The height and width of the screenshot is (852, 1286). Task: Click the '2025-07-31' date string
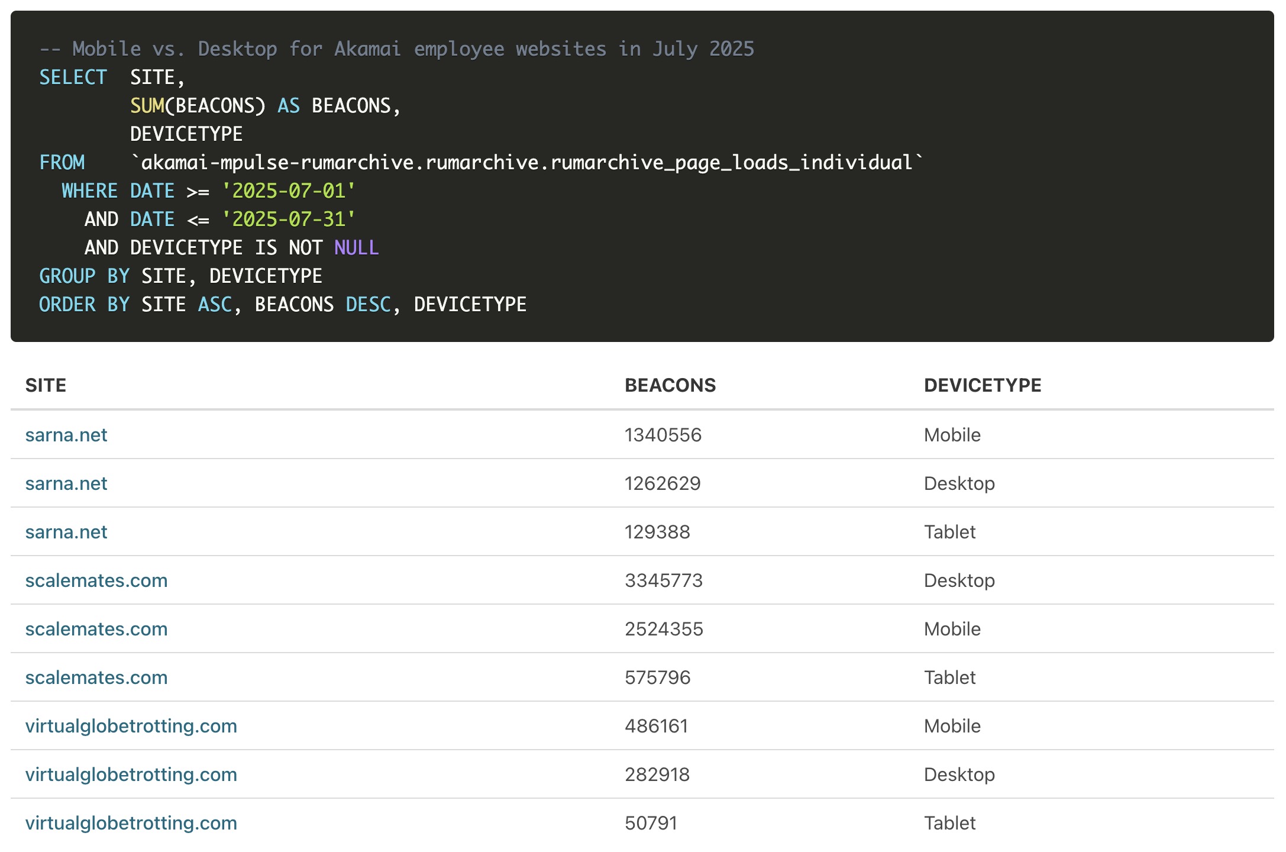(289, 219)
